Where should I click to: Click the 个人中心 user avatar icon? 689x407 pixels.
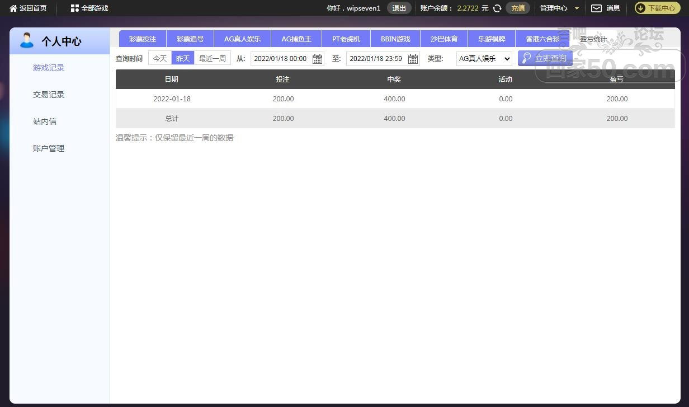(x=26, y=41)
